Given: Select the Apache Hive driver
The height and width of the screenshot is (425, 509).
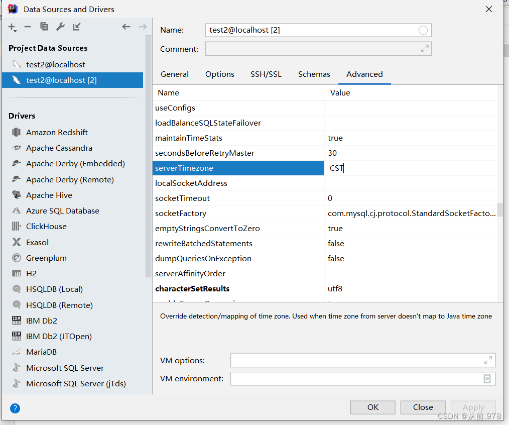Looking at the screenshot, I should [49, 195].
